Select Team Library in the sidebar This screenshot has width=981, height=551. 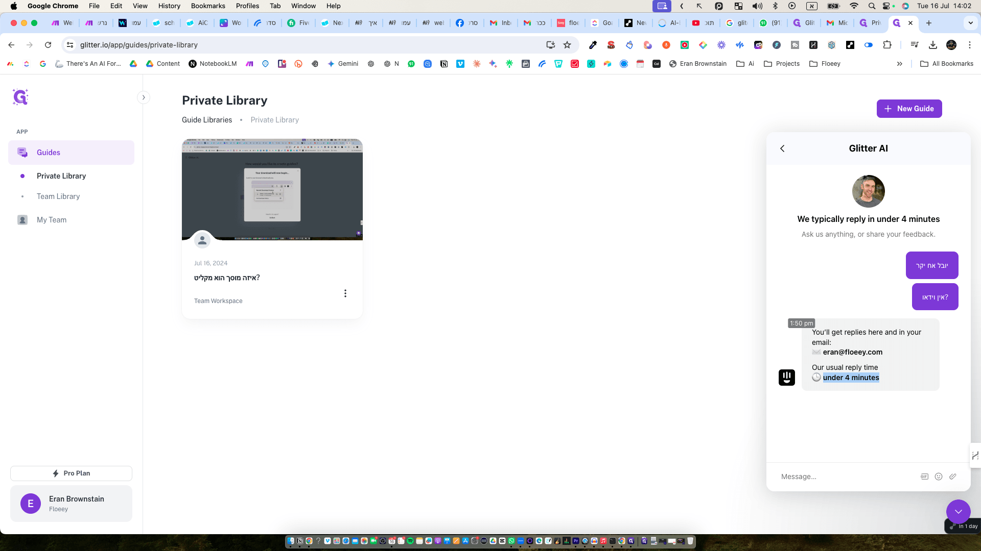(x=58, y=196)
